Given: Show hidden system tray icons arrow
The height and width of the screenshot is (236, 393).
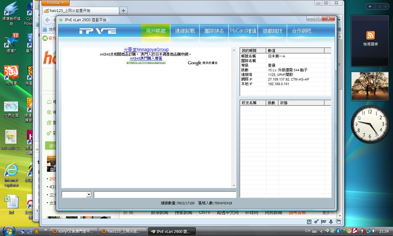Looking at the screenshot, I should tap(321, 231).
